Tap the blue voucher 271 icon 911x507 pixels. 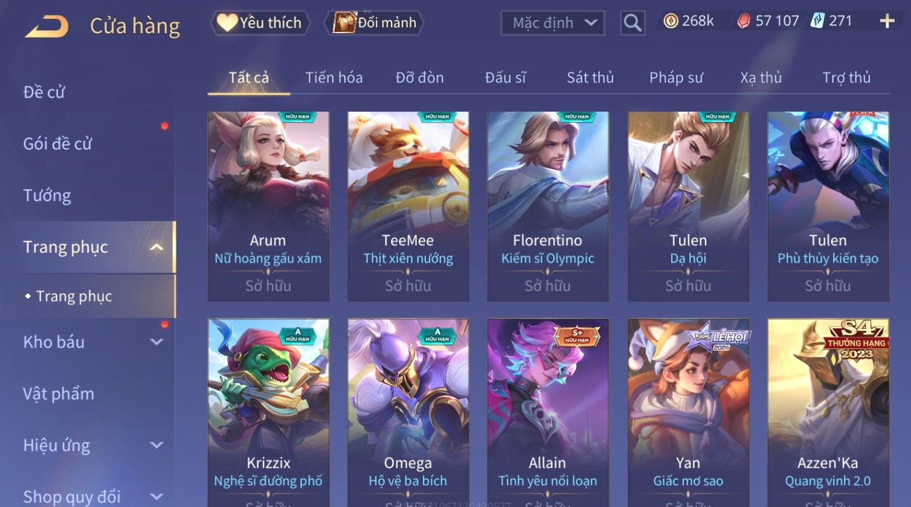817,21
